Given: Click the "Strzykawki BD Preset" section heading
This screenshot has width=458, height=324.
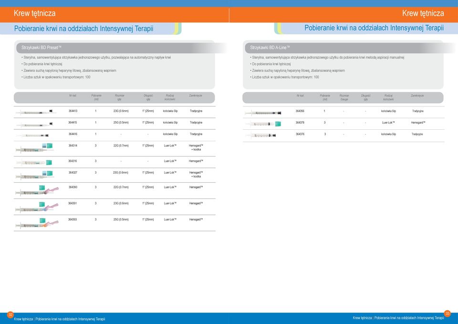Looking at the screenshot, I should [x=41, y=47].
